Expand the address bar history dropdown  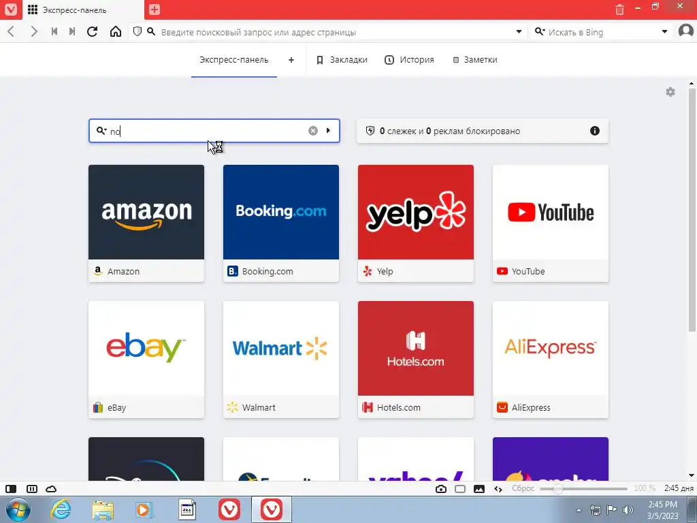click(519, 31)
